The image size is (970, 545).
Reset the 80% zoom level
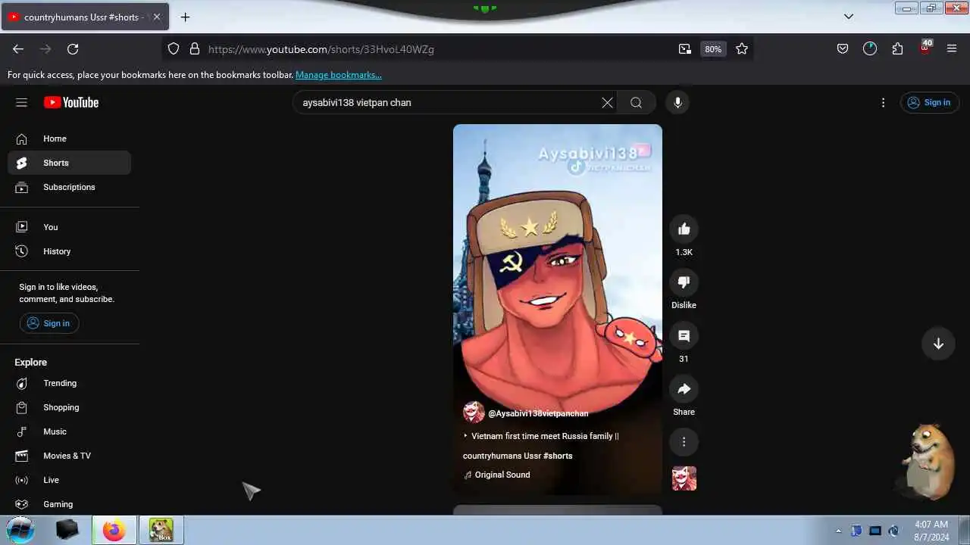(713, 49)
